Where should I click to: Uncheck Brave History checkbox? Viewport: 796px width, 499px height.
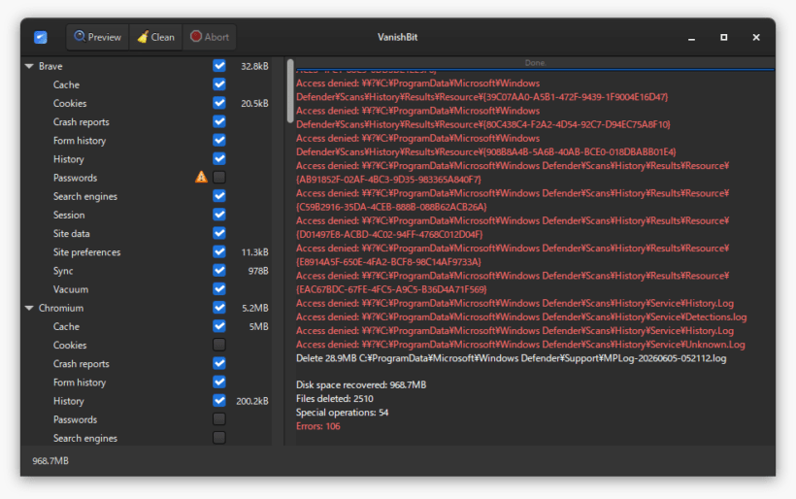point(219,159)
